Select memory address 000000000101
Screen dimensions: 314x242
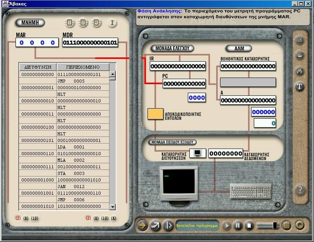click(x=38, y=140)
